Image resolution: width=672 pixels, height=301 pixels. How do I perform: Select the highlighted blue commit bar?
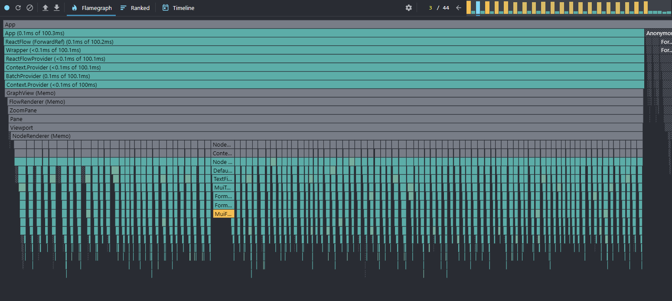click(478, 8)
